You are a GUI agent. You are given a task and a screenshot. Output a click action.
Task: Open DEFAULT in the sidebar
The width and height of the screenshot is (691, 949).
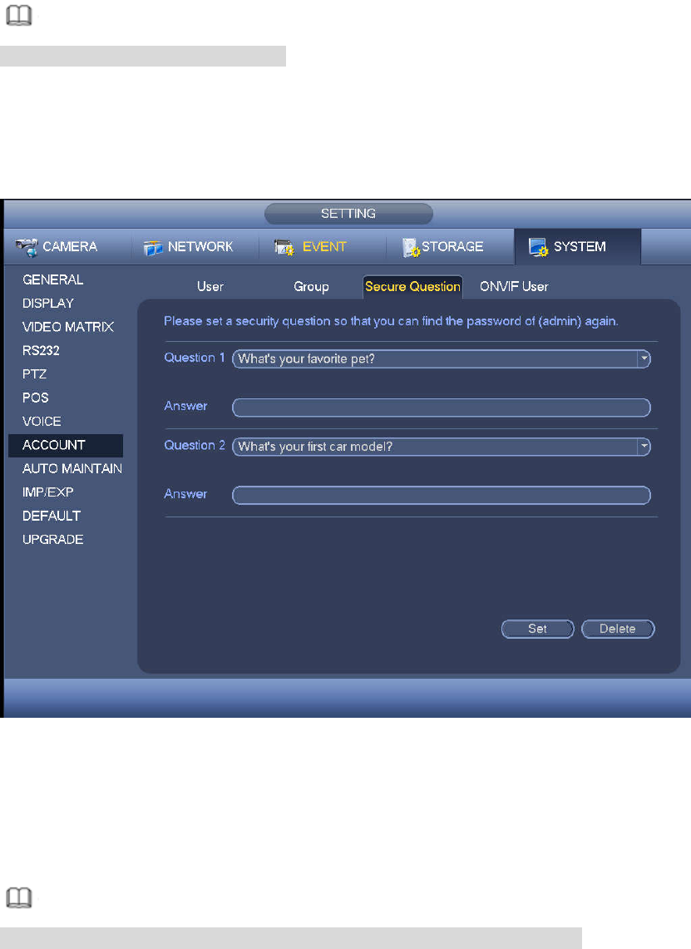(x=52, y=517)
